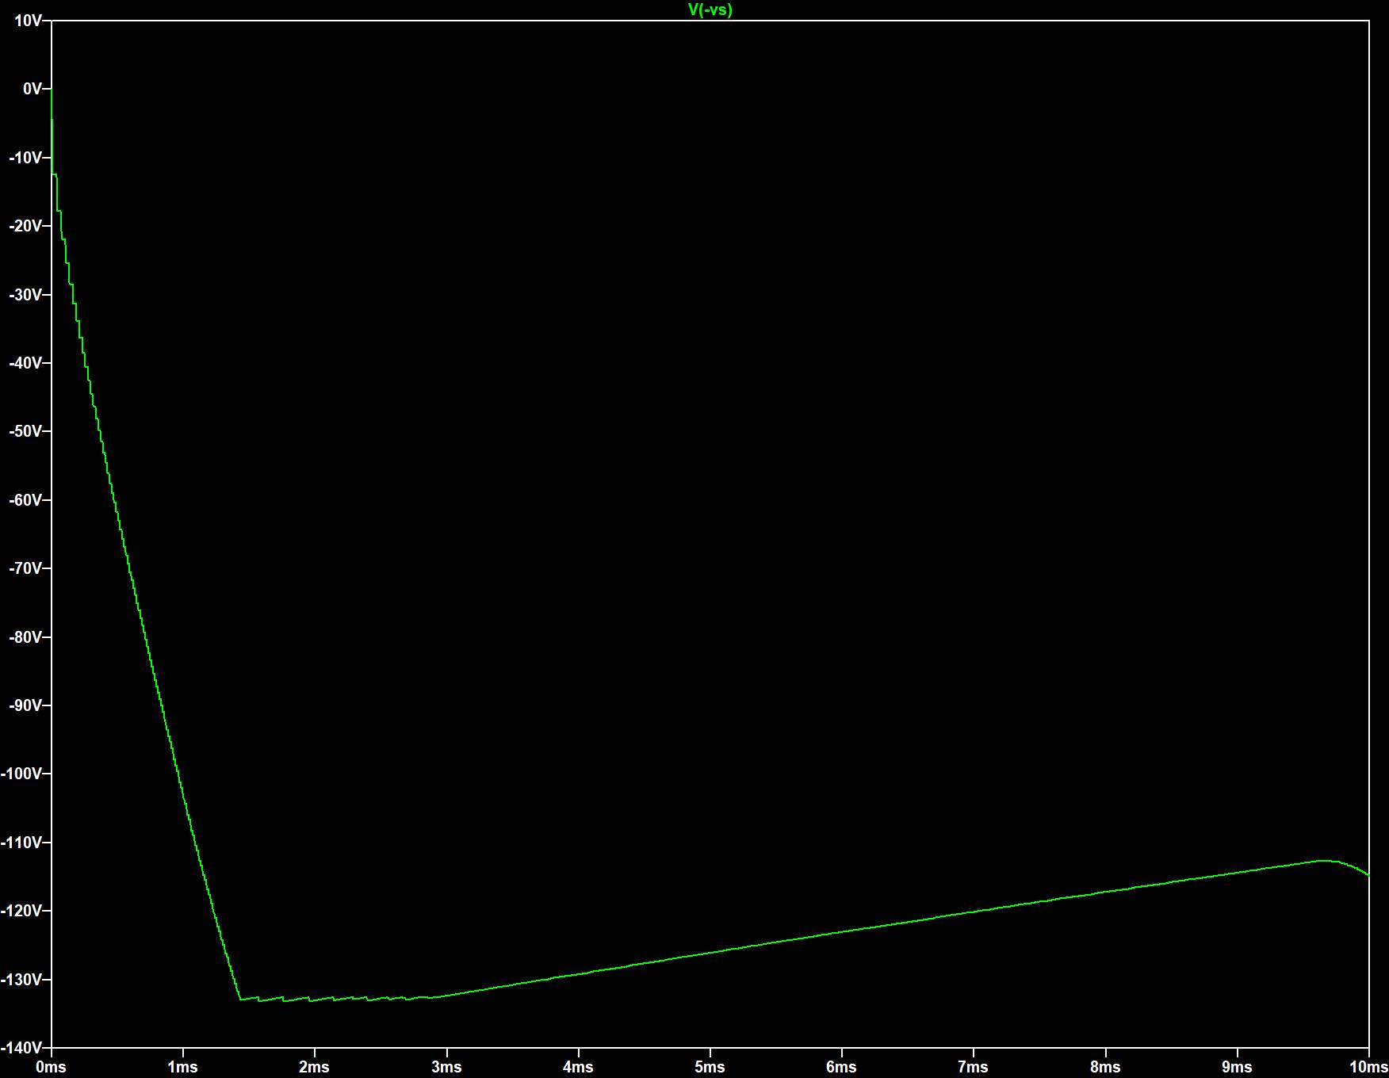This screenshot has width=1389, height=1078.
Task: Click the 7ms time axis label
Action: click(x=973, y=1067)
